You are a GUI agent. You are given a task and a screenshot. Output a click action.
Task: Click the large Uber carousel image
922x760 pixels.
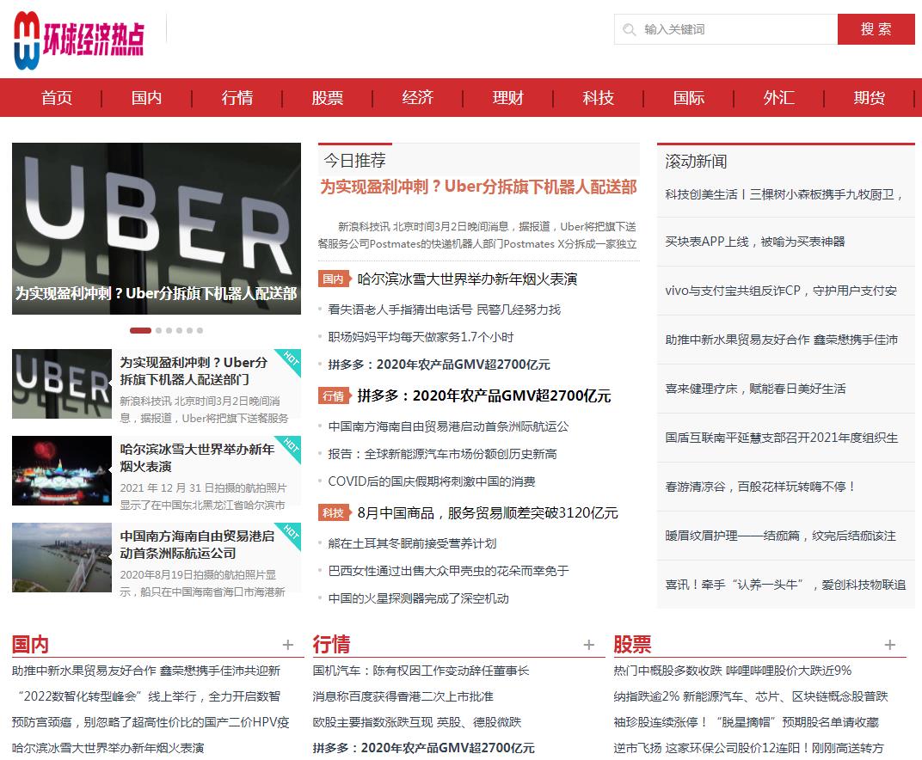[x=157, y=229]
